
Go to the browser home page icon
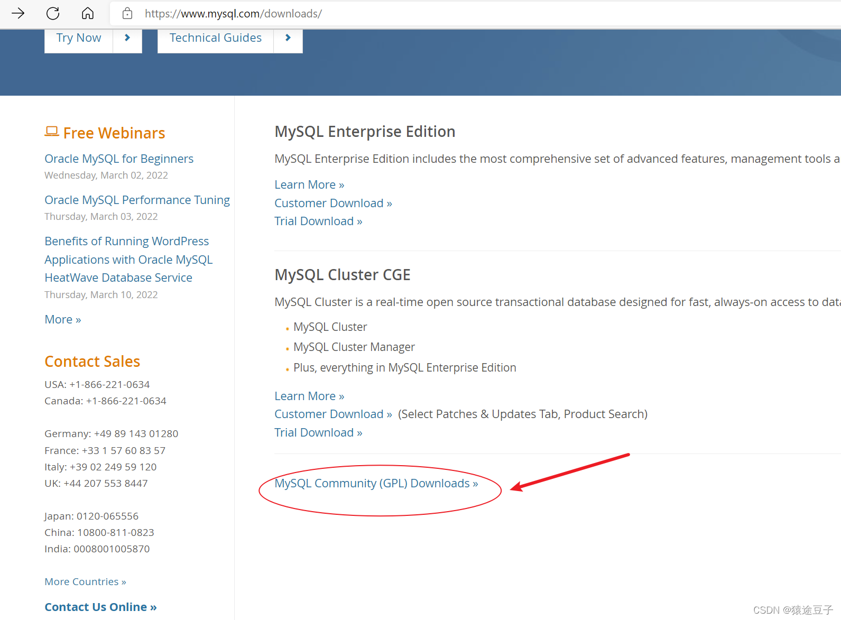pyautogui.click(x=88, y=13)
